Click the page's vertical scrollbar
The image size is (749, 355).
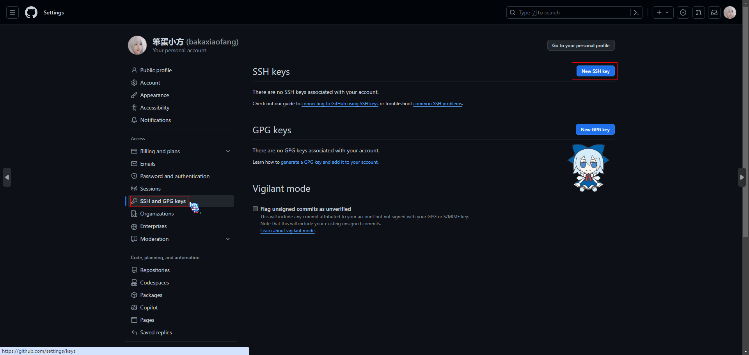point(745,117)
